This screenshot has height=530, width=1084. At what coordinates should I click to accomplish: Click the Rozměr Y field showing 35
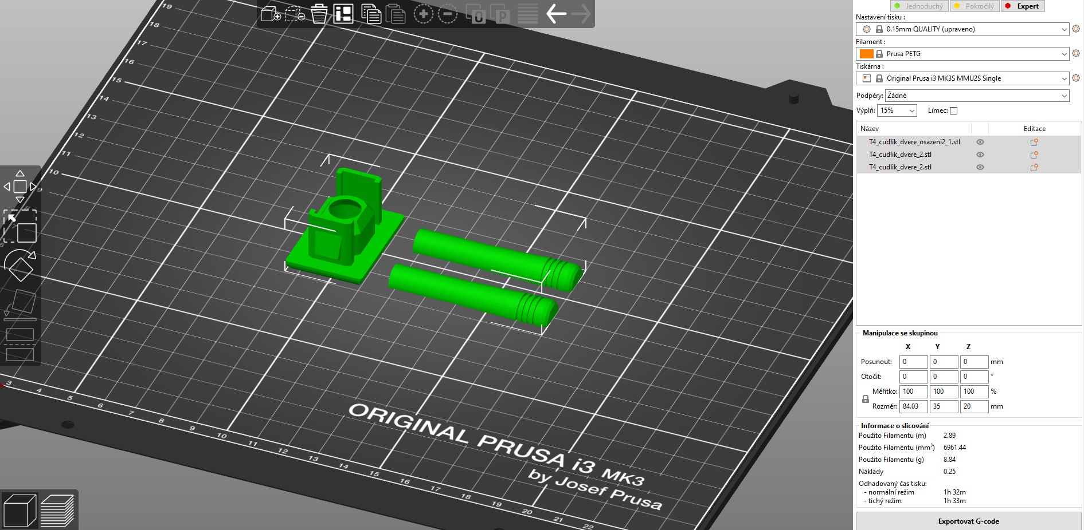tap(944, 406)
